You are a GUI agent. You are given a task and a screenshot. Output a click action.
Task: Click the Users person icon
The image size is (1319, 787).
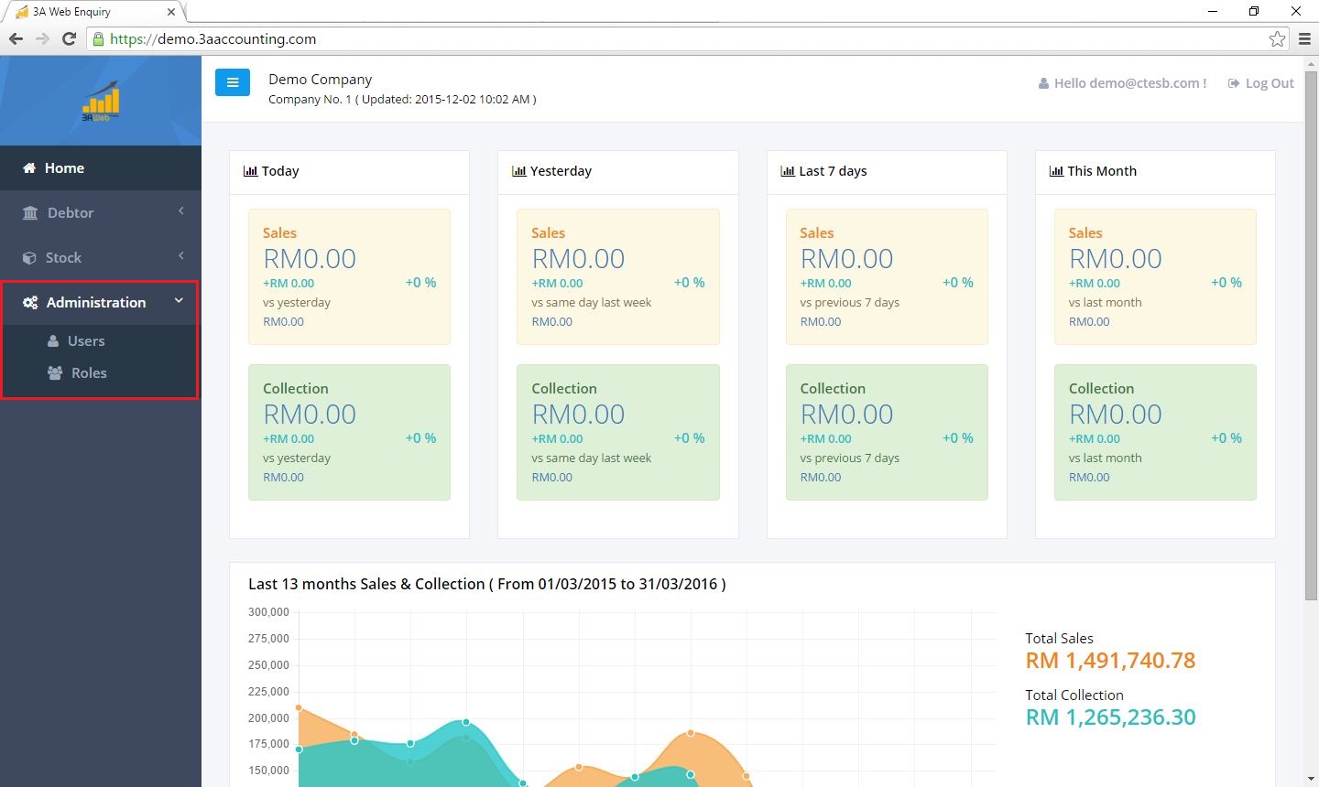point(53,341)
